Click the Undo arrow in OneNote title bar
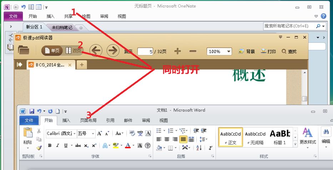333x170 pixels. 23,7
